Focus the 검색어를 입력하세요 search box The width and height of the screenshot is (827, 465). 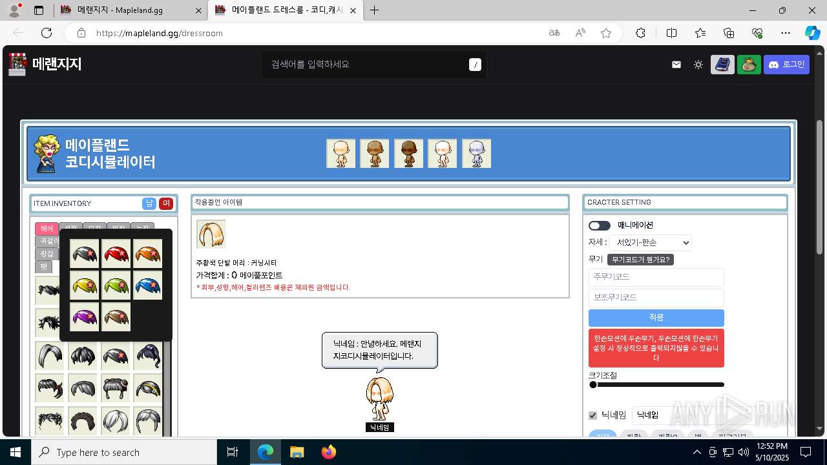[x=374, y=65]
